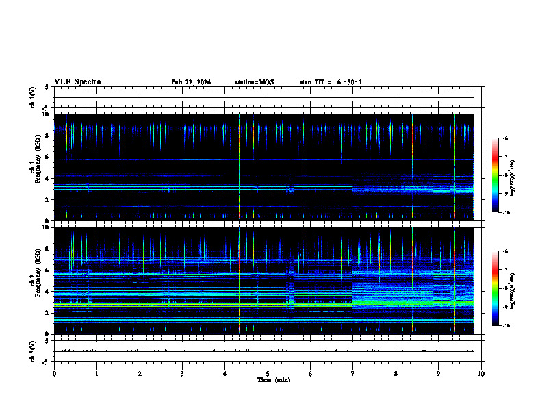Click time axis tick label "0"

(x=54, y=374)
